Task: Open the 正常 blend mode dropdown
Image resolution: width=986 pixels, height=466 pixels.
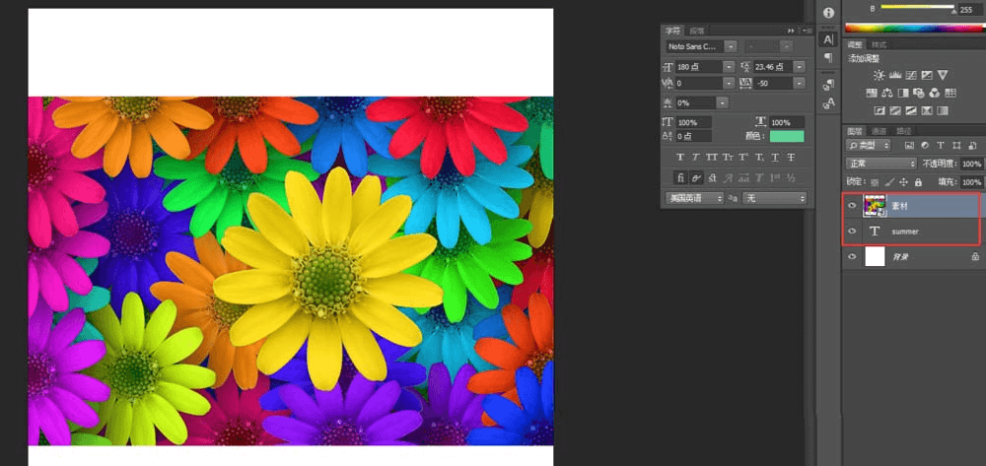Action: [880, 164]
